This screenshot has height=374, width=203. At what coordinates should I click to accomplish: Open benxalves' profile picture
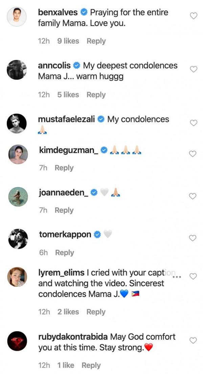point(17,17)
